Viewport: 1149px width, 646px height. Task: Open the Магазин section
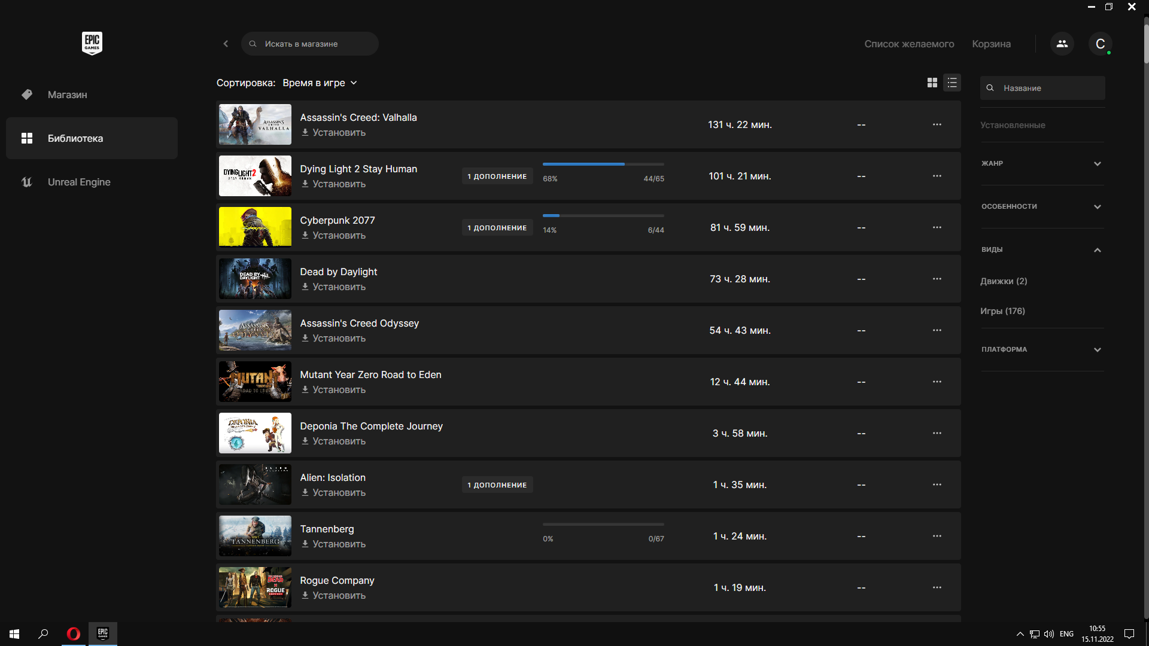tap(92, 95)
